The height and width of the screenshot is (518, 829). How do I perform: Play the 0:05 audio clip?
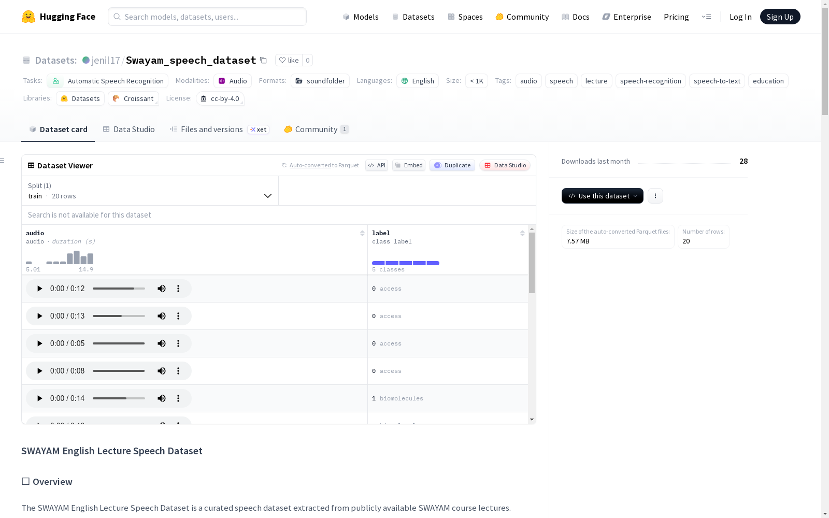(39, 343)
